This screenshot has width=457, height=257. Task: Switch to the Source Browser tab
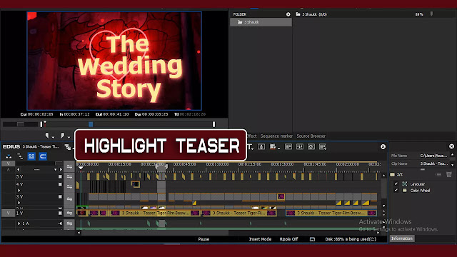[311, 136]
